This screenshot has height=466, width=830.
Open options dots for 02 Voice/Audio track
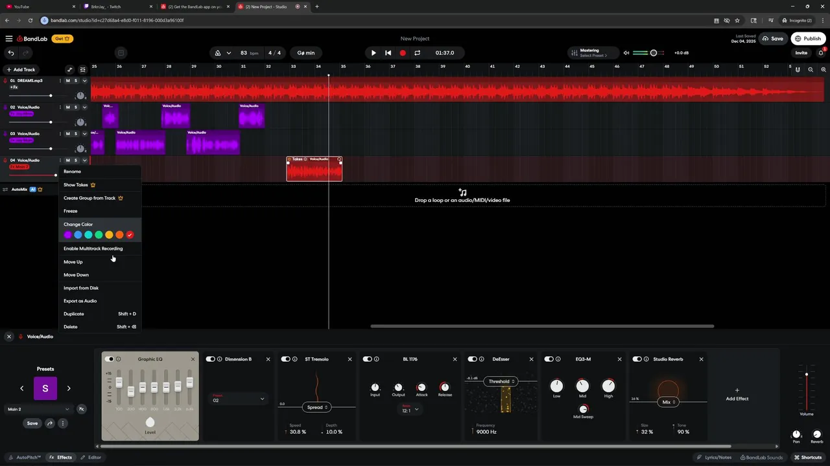(60, 107)
